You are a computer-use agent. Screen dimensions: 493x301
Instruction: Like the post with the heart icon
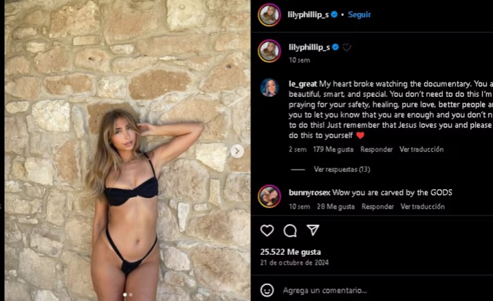tap(267, 230)
